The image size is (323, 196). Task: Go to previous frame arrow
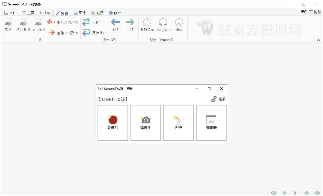pyautogui.click(x=285, y=193)
